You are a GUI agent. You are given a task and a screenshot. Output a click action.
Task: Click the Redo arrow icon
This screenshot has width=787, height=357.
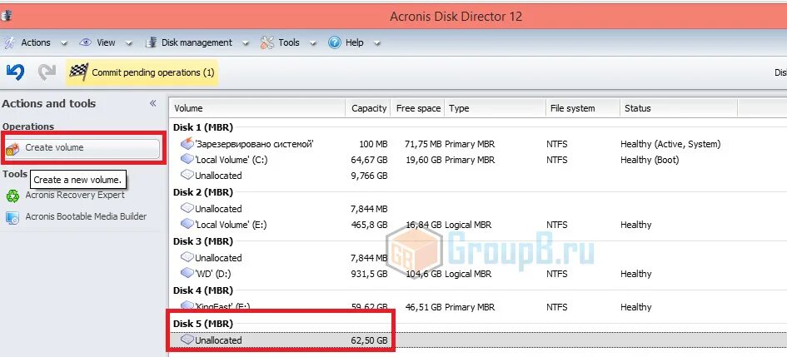pyautogui.click(x=47, y=72)
